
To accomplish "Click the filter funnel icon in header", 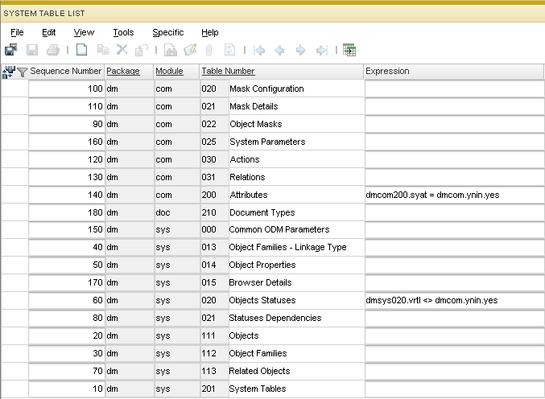I will point(22,72).
